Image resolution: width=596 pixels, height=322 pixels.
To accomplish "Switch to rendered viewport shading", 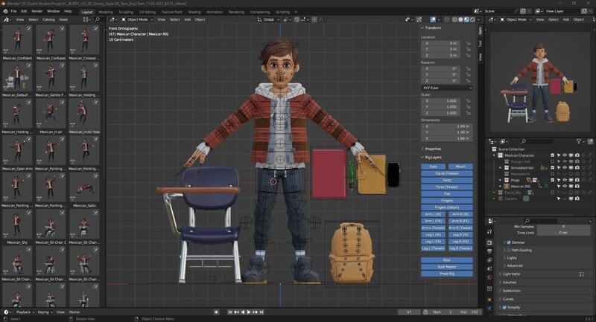I will tap(472, 19).
